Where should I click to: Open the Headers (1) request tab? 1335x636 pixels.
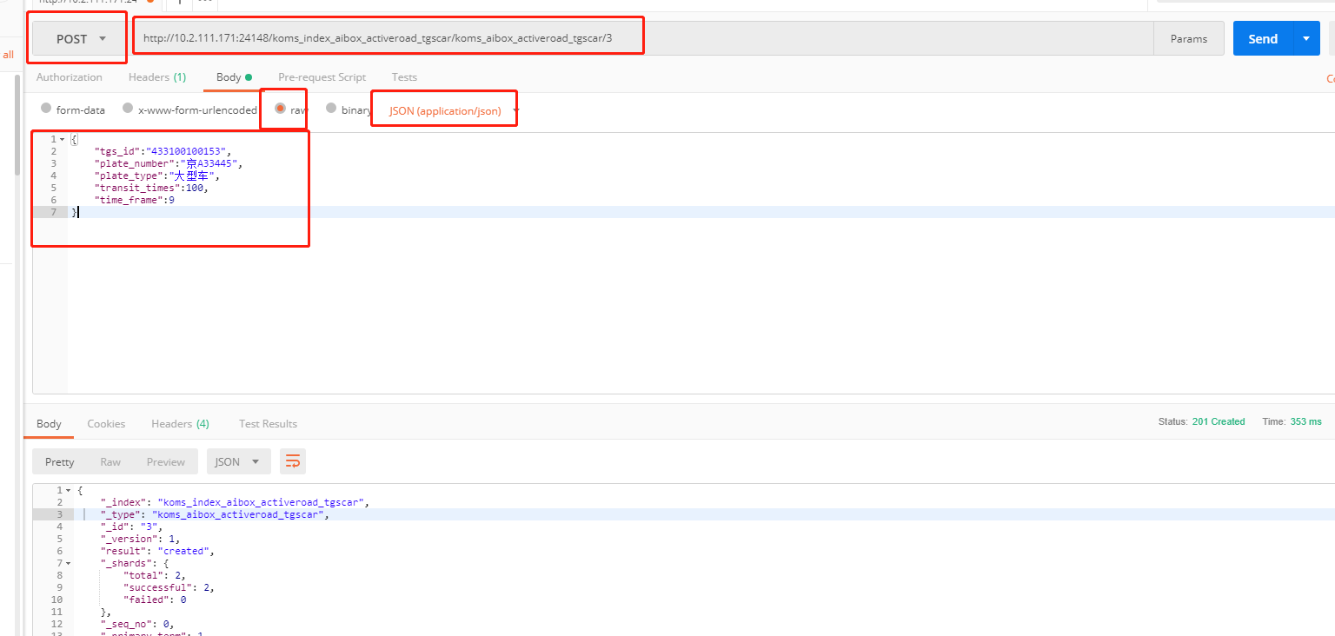[157, 77]
